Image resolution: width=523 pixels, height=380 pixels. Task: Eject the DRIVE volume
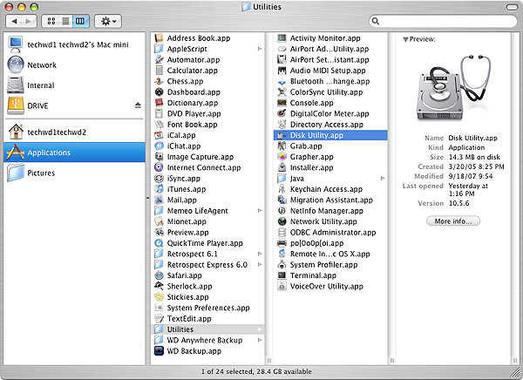(x=138, y=105)
